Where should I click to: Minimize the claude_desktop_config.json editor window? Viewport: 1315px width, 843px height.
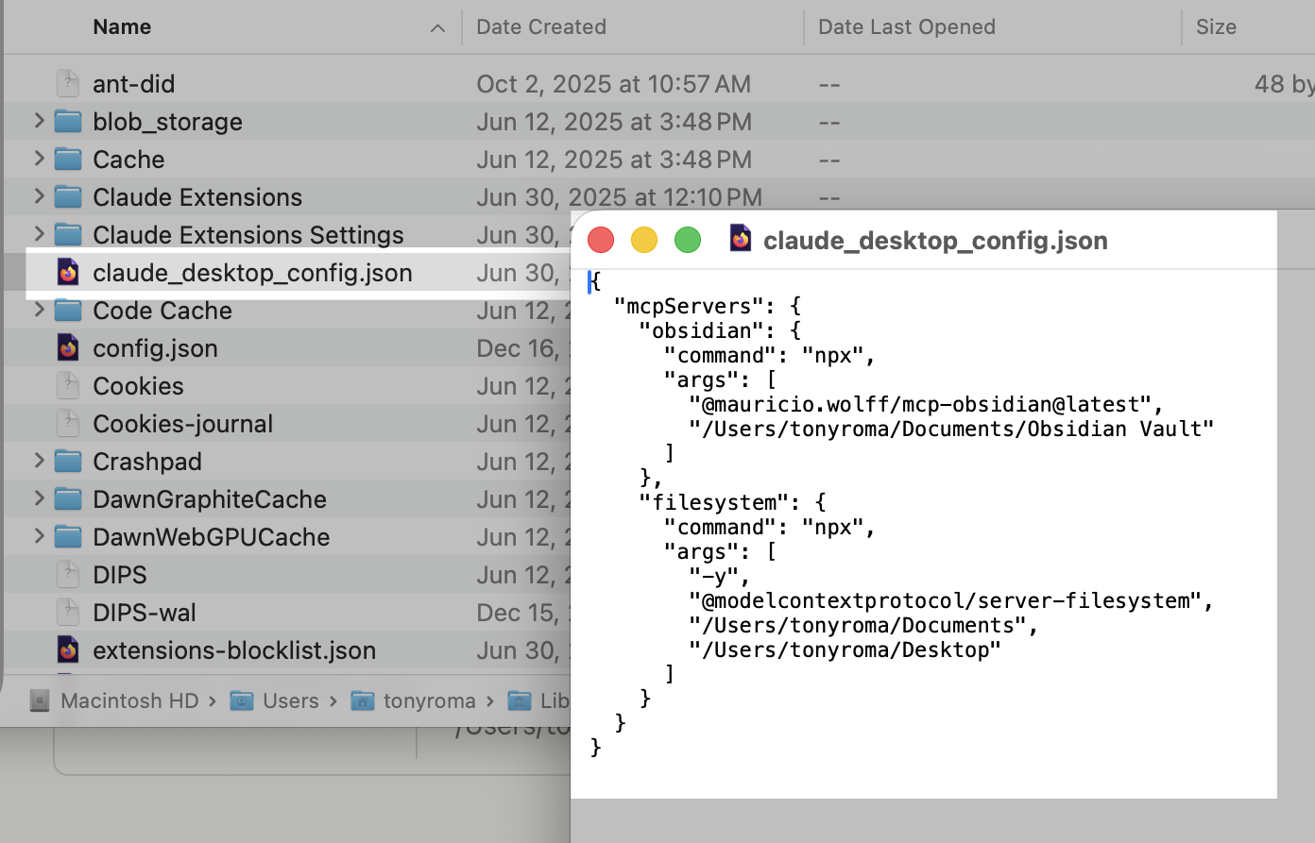point(644,240)
